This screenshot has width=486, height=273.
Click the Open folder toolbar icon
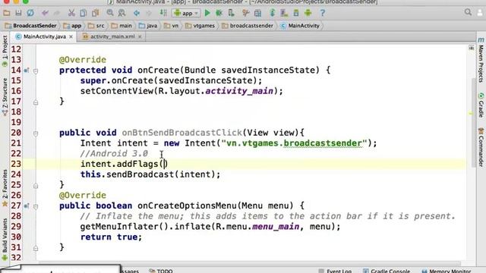[7, 13]
